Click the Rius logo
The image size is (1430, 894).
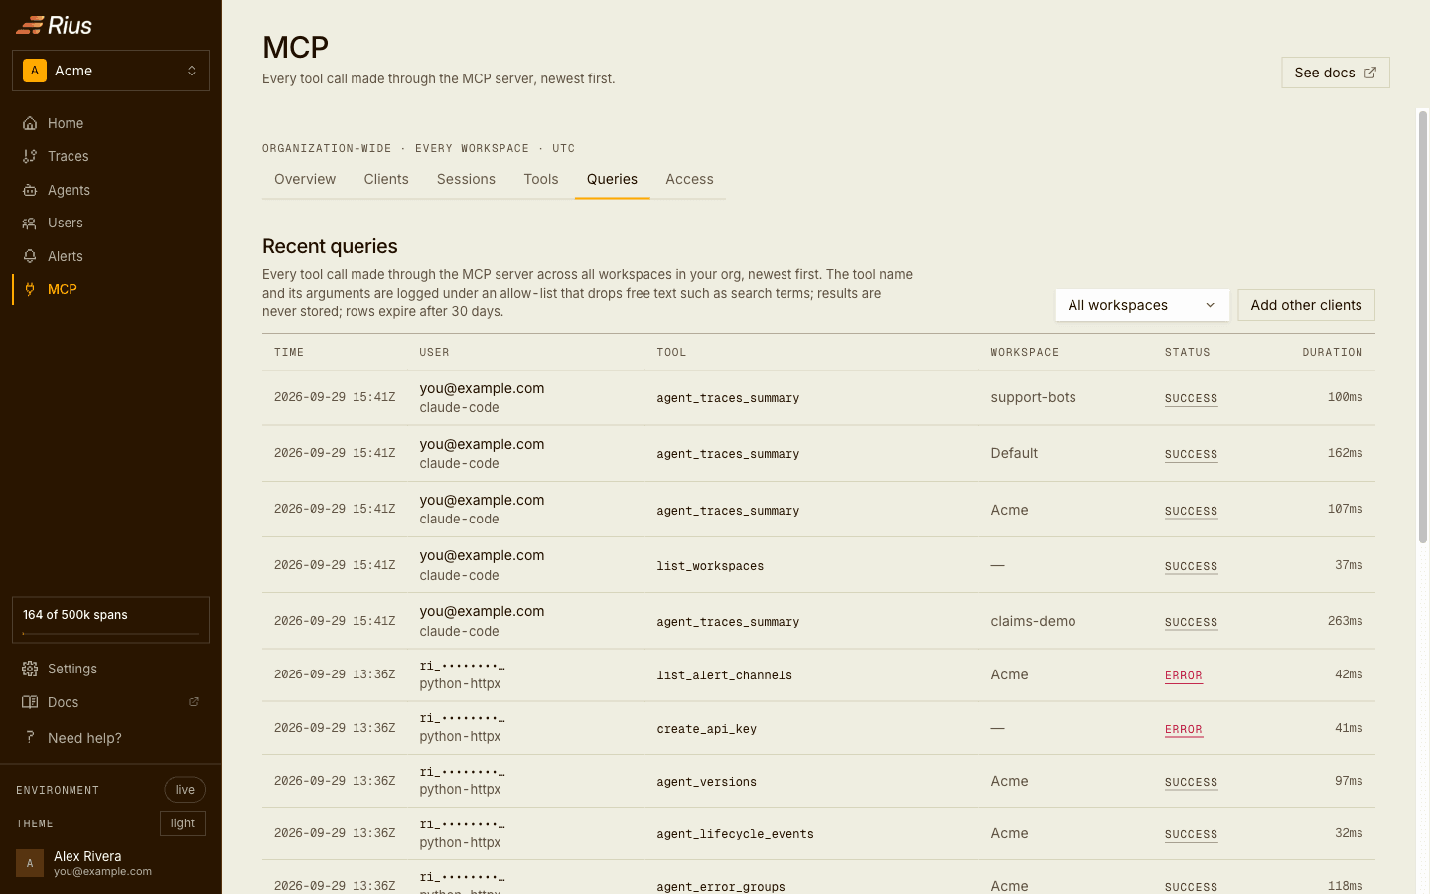[x=55, y=25]
